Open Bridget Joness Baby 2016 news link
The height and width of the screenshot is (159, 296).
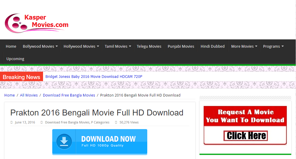click(94, 77)
